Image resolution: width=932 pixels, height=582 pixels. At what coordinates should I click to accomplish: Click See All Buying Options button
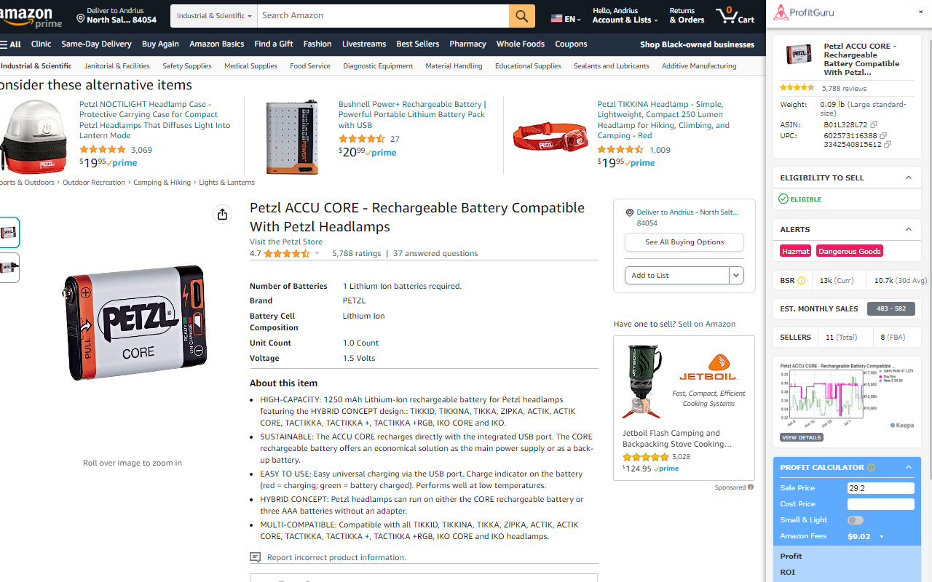point(684,242)
